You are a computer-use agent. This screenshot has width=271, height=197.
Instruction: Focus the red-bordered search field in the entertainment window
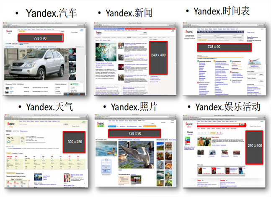point(218,124)
